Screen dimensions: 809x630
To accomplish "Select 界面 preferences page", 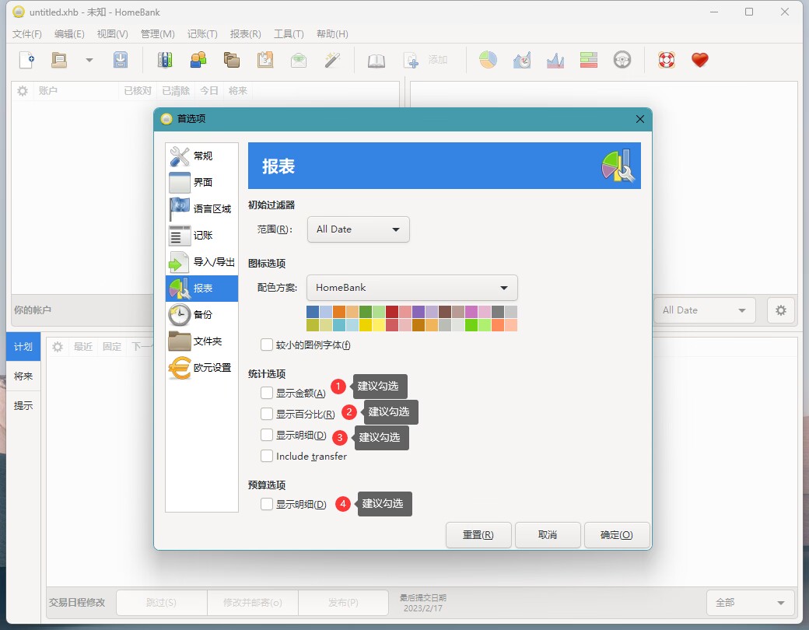I will (201, 182).
